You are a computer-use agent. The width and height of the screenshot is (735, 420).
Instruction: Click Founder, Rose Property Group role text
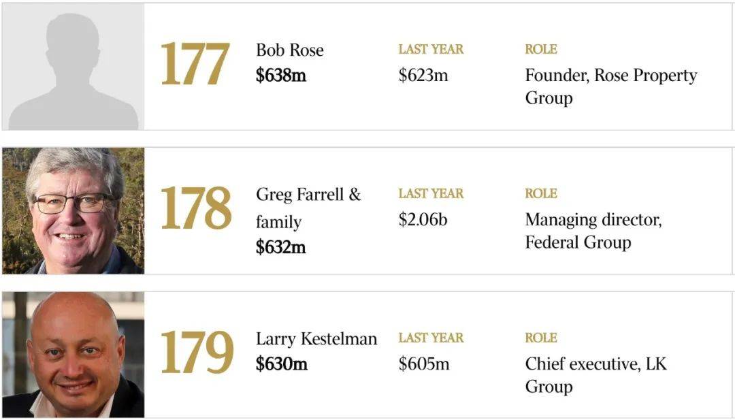pyautogui.click(x=610, y=86)
